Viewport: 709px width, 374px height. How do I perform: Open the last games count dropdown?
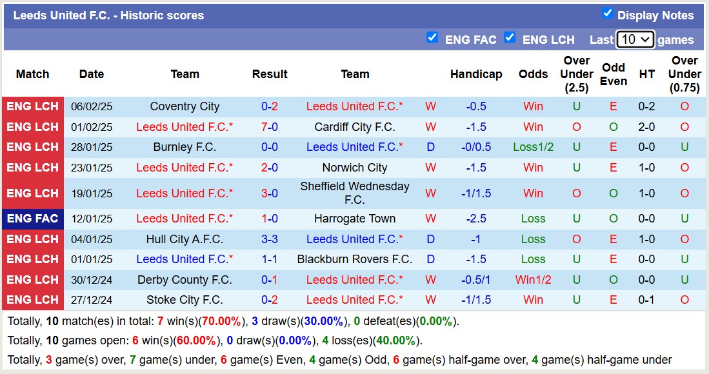tap(634, 39)
